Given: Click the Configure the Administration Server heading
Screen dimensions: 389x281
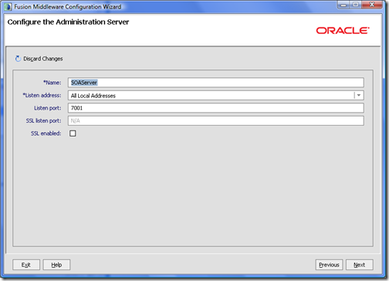Looking at the screenshot, I should 68,22.
